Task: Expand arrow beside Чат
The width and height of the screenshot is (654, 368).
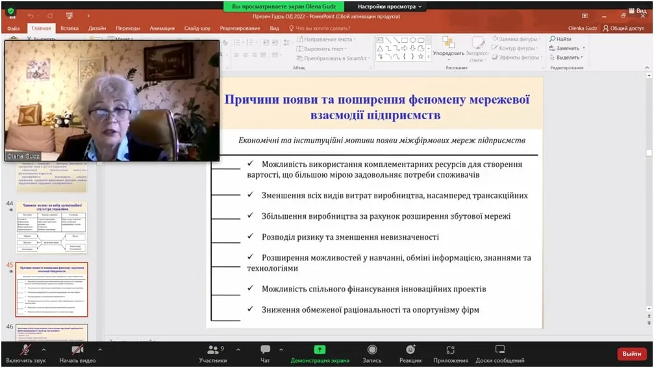Action: pos(281,350)
